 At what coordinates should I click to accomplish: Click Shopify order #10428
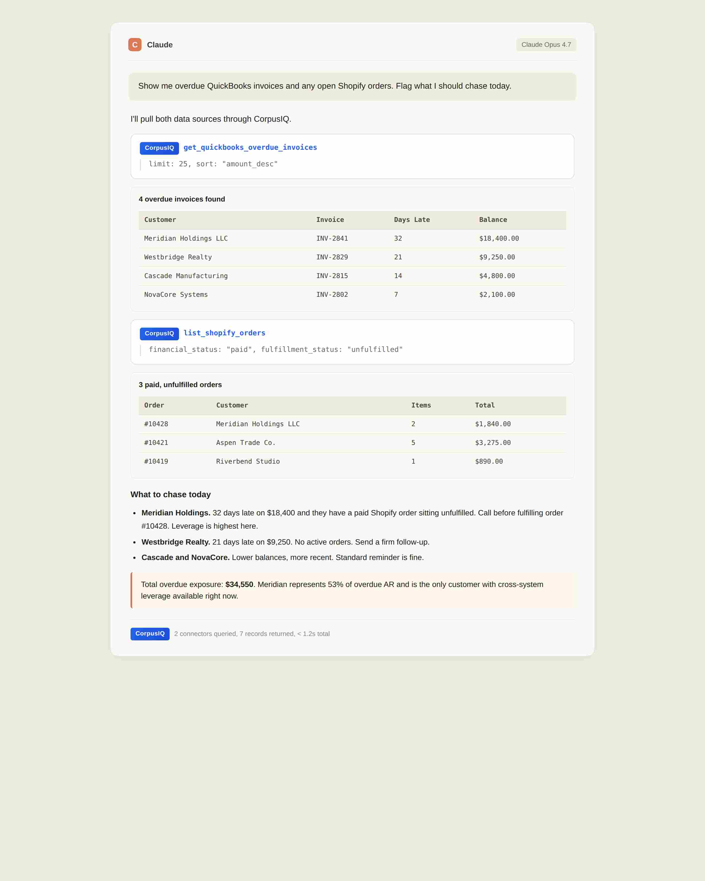pos(156,424)
